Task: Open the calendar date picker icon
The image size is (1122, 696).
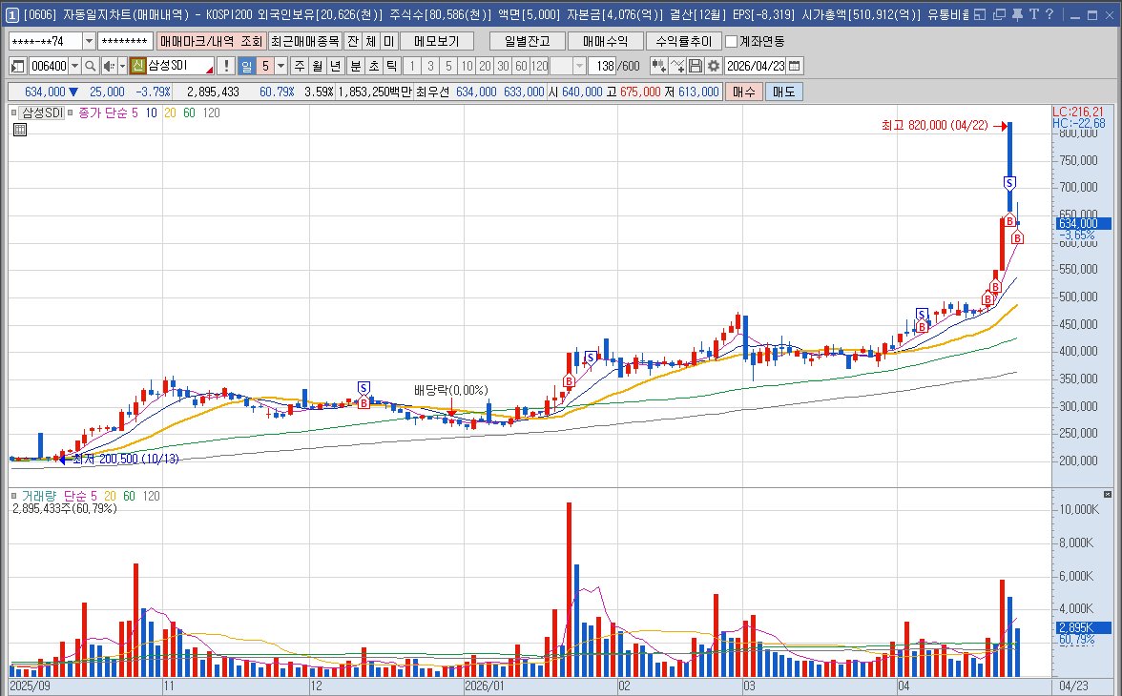Action: (x=795, y=66)
